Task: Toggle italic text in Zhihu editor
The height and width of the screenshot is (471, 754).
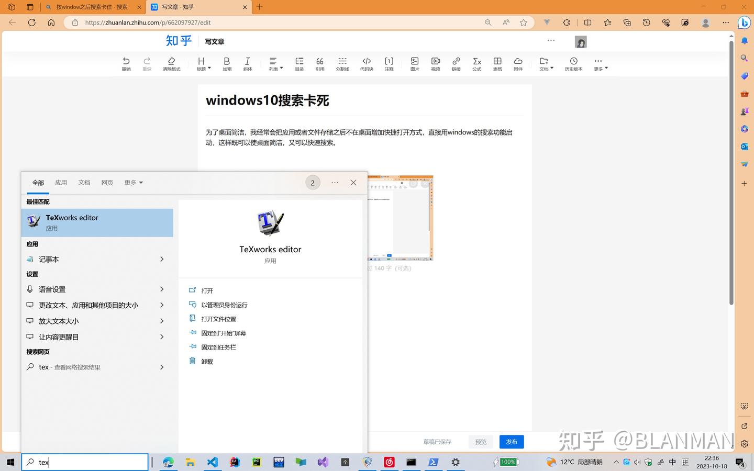Action: (x=248, y=64)
